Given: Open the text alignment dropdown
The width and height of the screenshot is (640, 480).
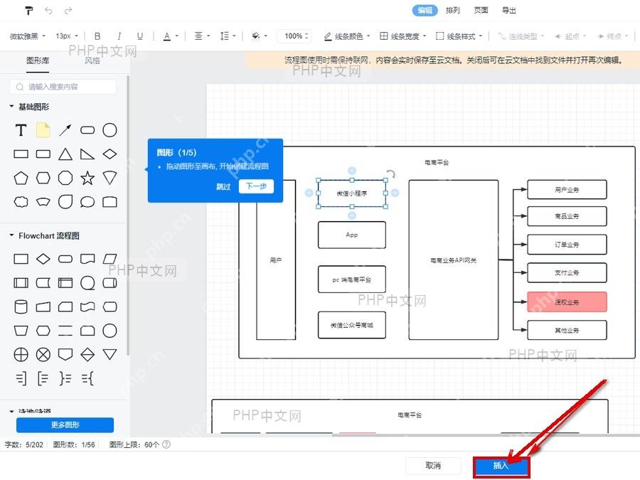Looking at the screenshot, I should [x=202, y=36].
